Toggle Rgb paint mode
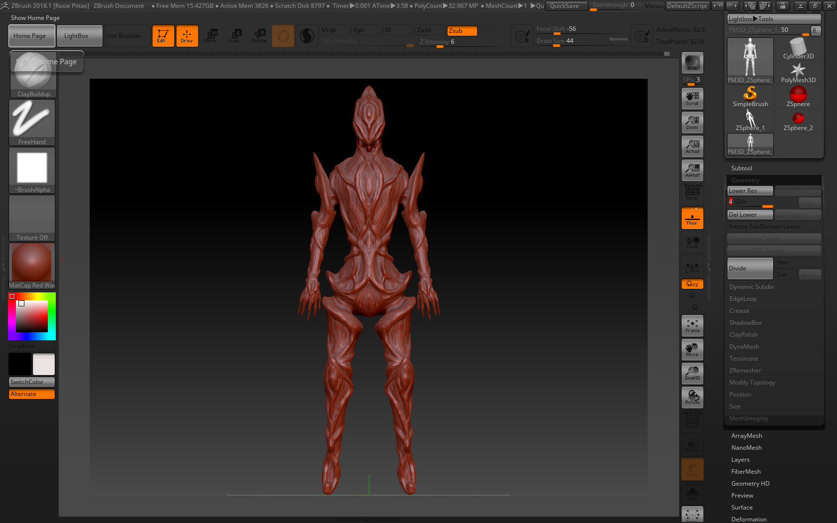Image resolution: width=837 pixels, height=523 pixels. point(367,30)
